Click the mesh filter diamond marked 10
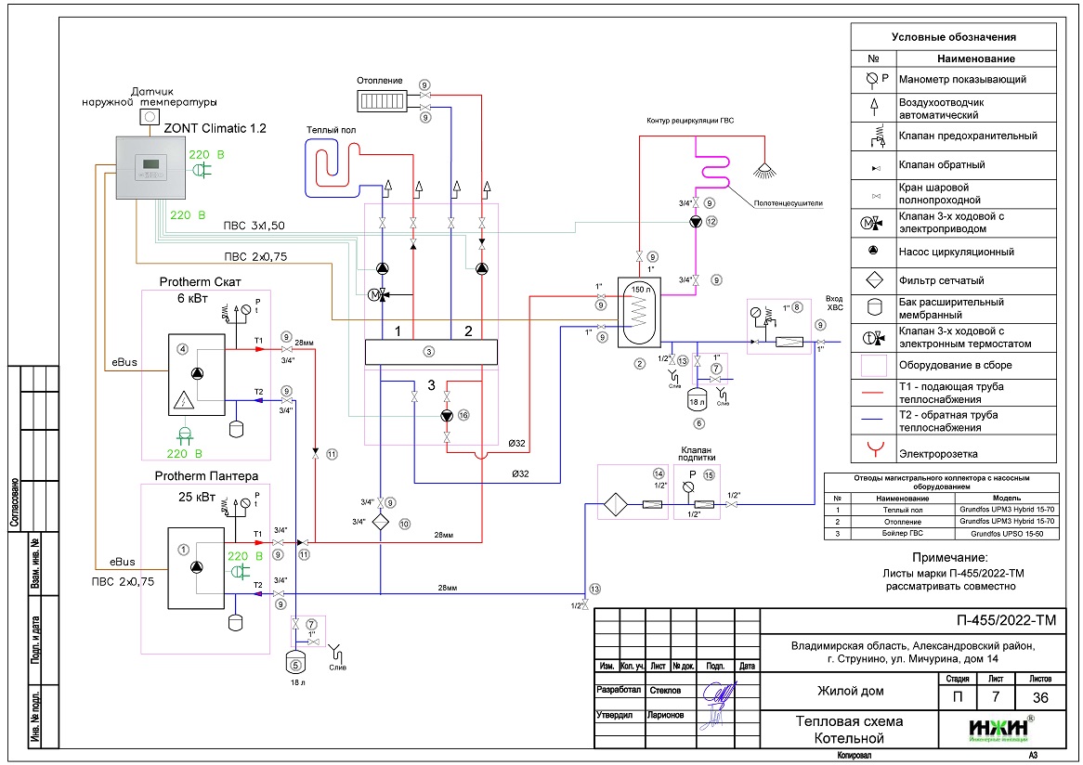Image resolution: width=1083 pixels, height=765 pixels. pos(381,523)
